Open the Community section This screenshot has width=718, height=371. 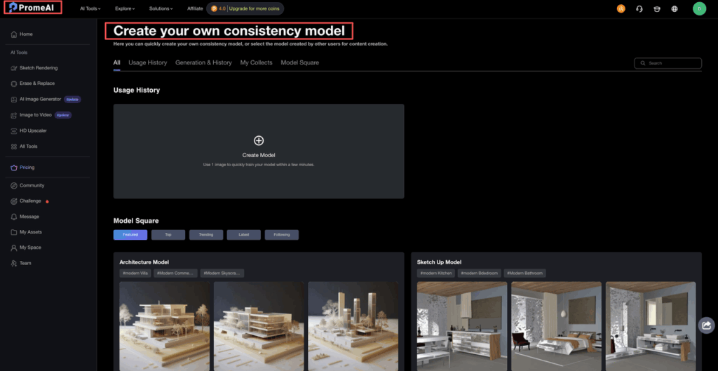point(27,185)
